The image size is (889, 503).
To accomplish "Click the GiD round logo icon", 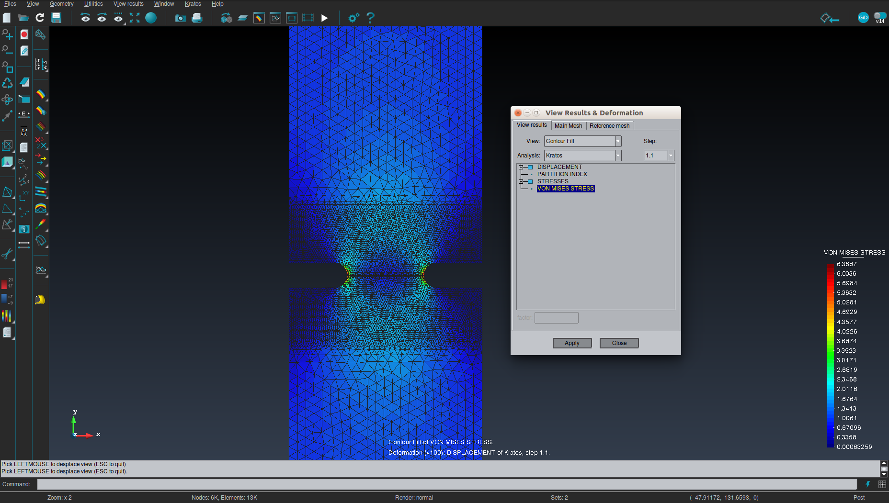I will tap(863, 18).
